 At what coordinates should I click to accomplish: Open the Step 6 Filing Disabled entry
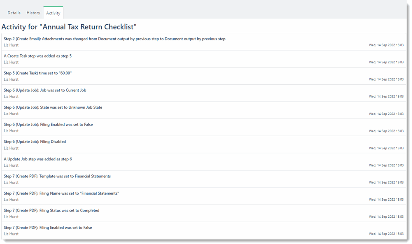(x=35, y=141)
